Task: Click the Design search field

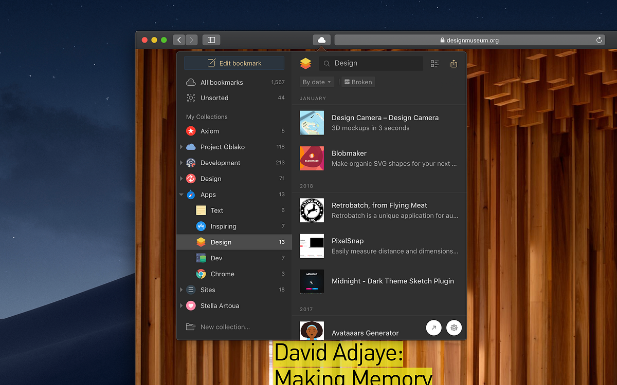Action: point(371,63)
